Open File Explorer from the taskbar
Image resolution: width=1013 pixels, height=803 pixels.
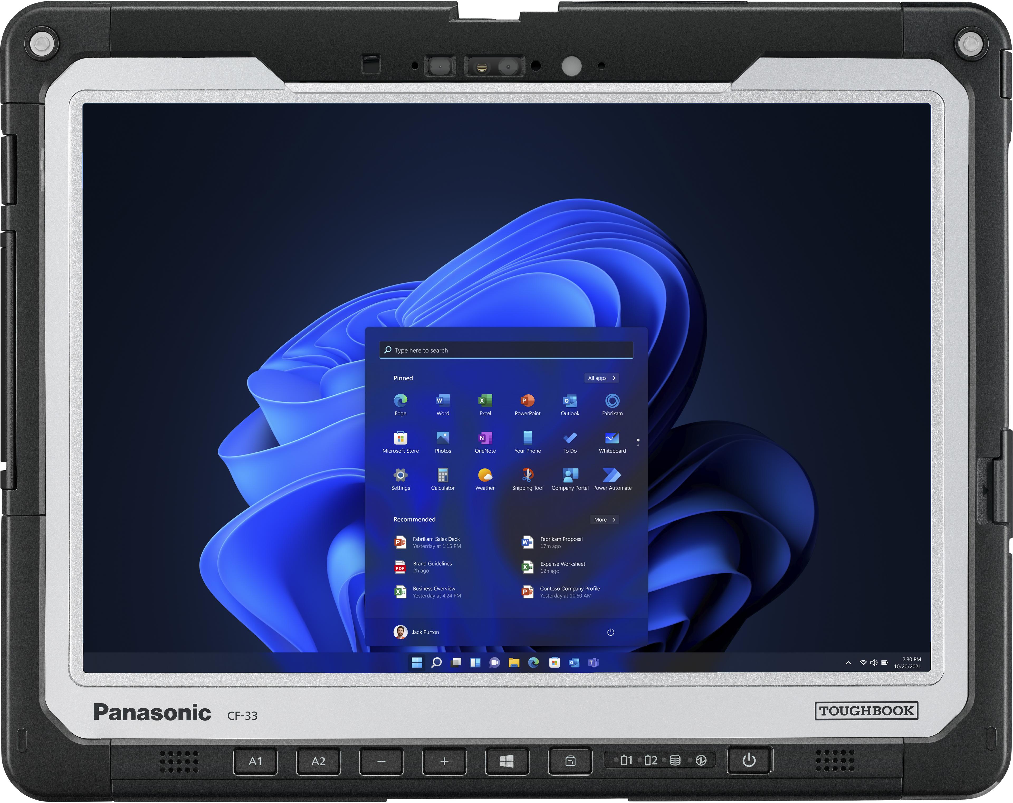[x=514, y=662]
